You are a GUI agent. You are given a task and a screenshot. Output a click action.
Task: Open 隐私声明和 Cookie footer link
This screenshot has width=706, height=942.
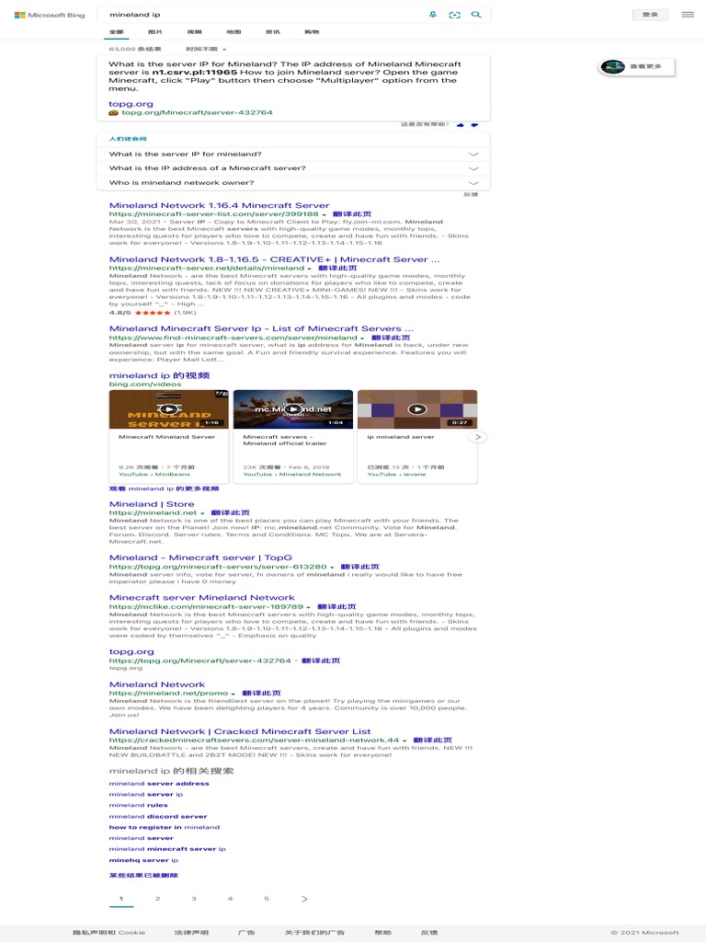pos(109,933)
